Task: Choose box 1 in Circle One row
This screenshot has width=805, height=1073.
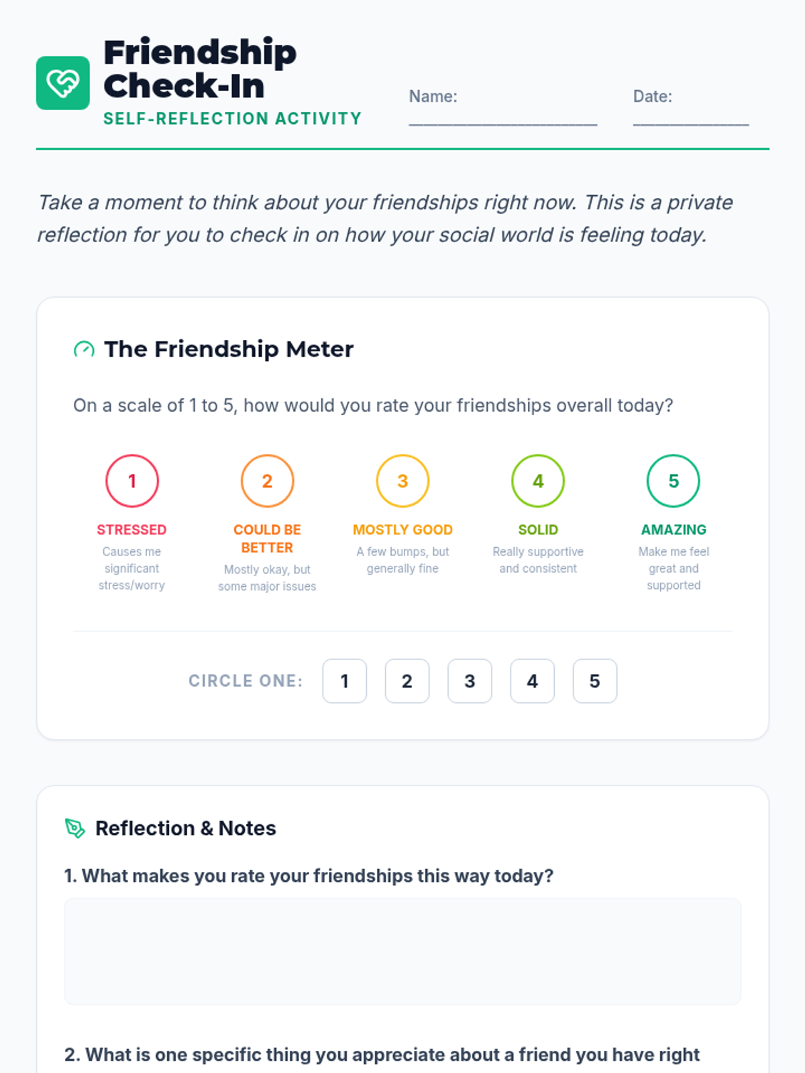Action: (x=344, y=681)
